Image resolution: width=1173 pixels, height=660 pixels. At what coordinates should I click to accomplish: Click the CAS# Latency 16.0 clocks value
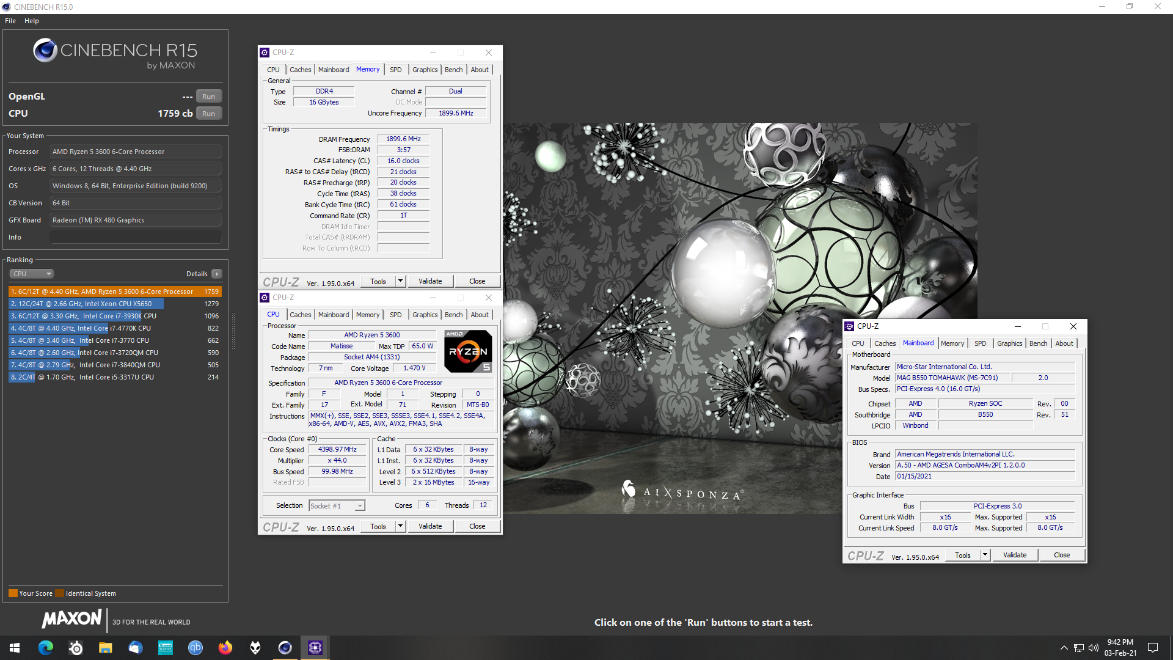click(403, 161)
